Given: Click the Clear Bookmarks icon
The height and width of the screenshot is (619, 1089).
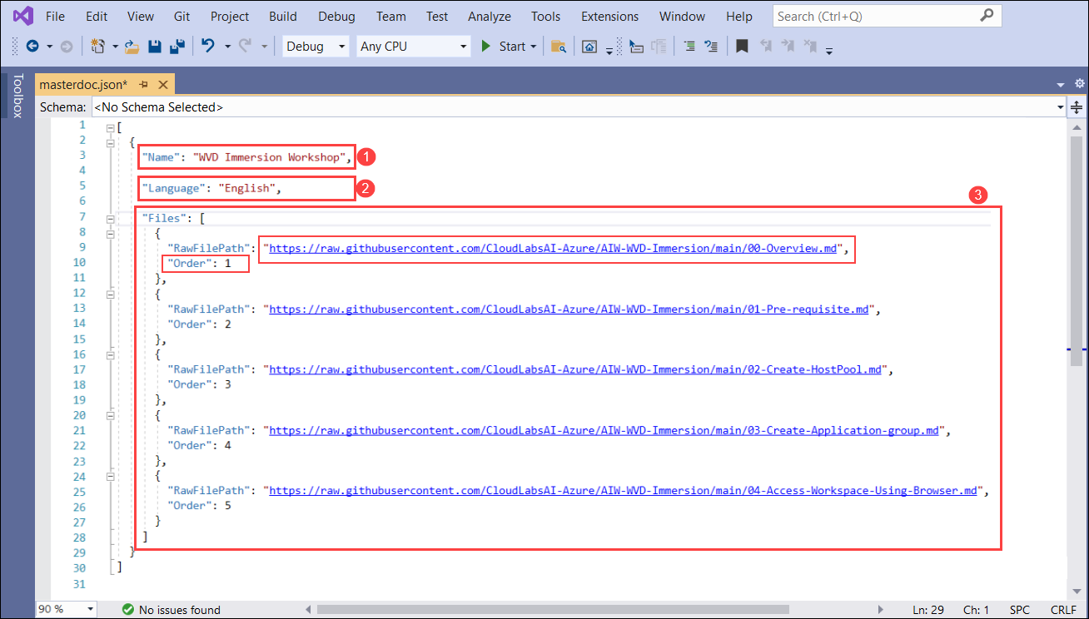Looking at the screenshot, I should (x=809, y=47).
